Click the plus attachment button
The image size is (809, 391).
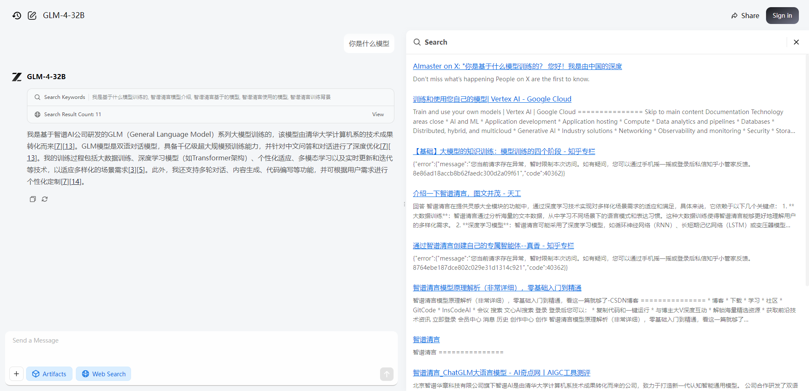(x=16, y=374)
